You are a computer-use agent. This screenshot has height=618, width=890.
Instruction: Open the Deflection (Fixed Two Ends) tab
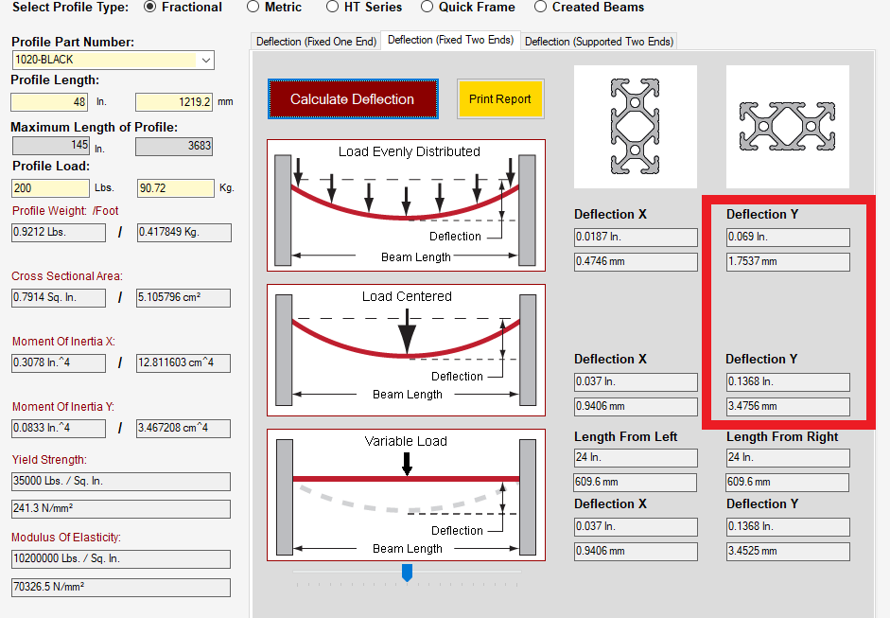[x=450, y=41]
